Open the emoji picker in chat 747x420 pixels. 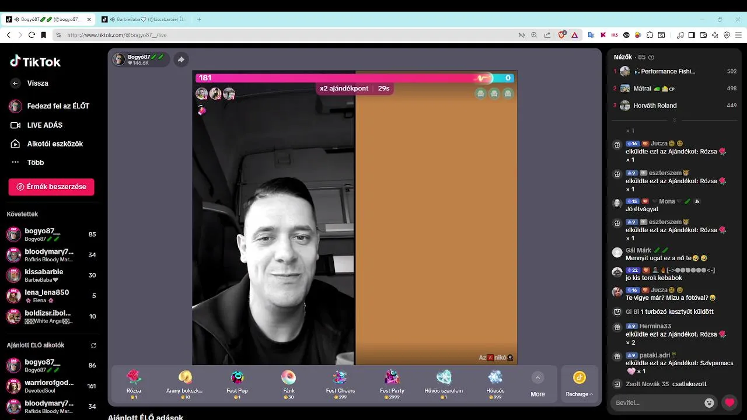click(x=709, y=402)
